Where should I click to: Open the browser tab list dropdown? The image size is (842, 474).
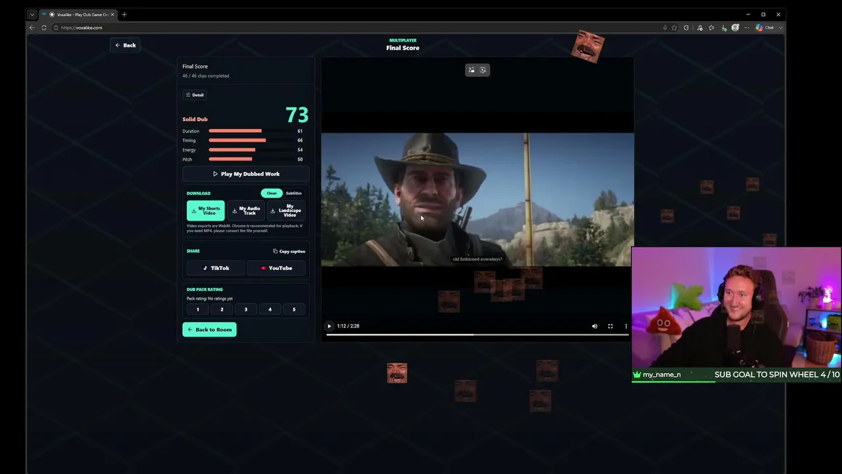tap(32, 14)
